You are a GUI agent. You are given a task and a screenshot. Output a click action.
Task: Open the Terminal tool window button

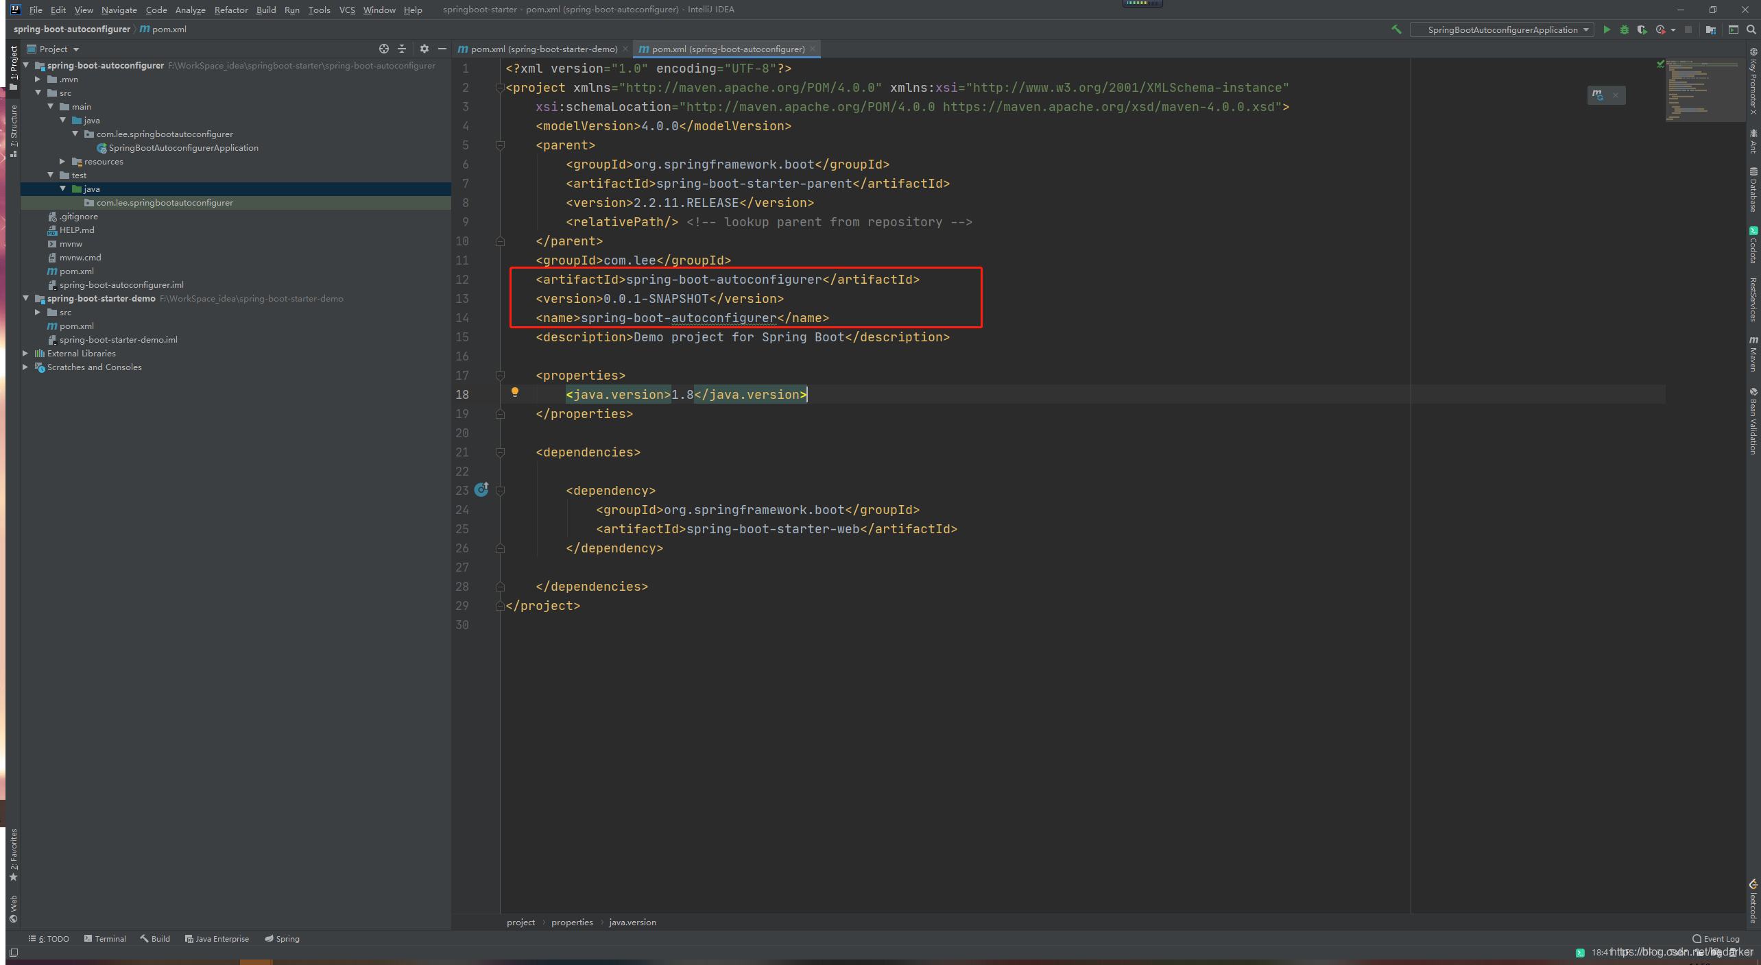tap(105, 938)
